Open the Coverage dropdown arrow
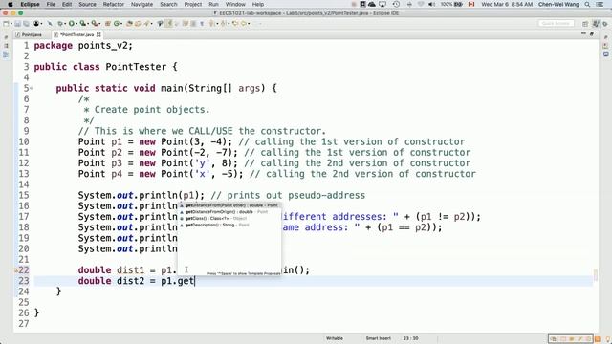612x344 pixels. pos(88,24)
